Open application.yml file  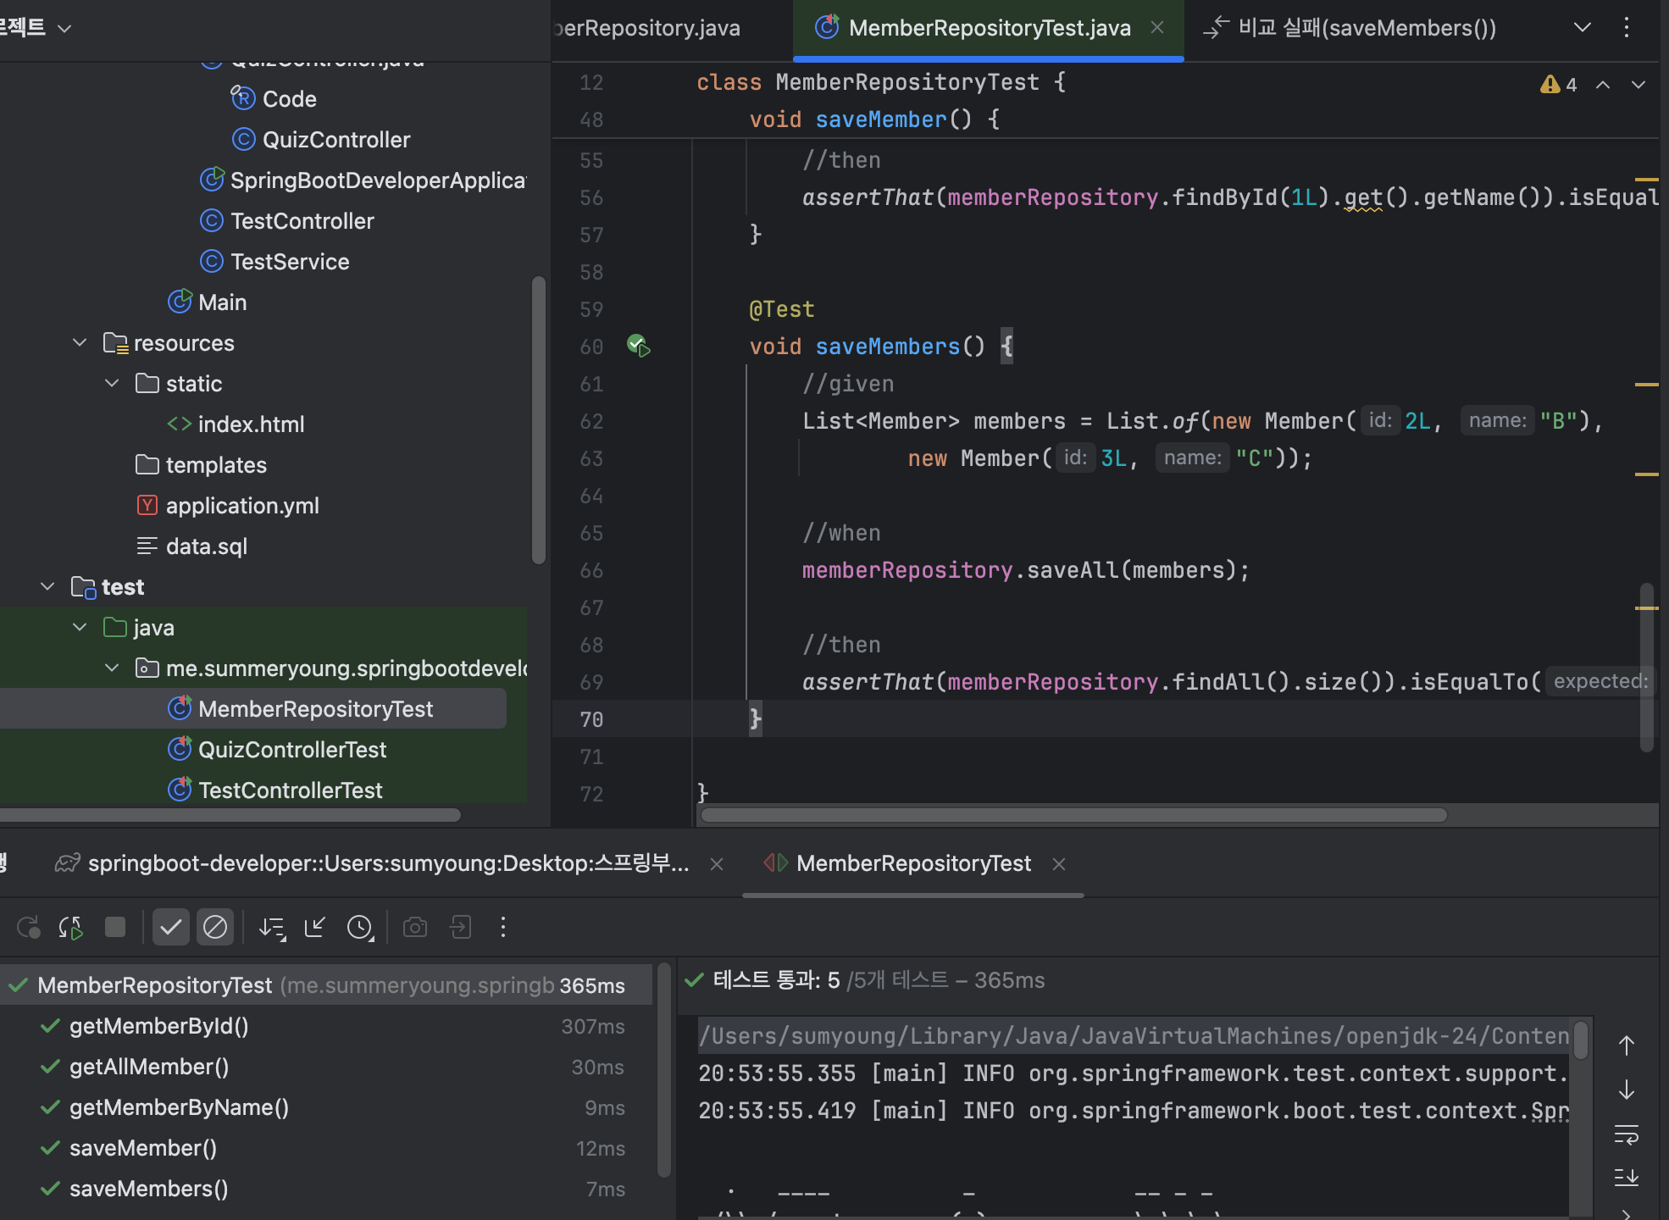pyautogui.click(x=241, y=506)
